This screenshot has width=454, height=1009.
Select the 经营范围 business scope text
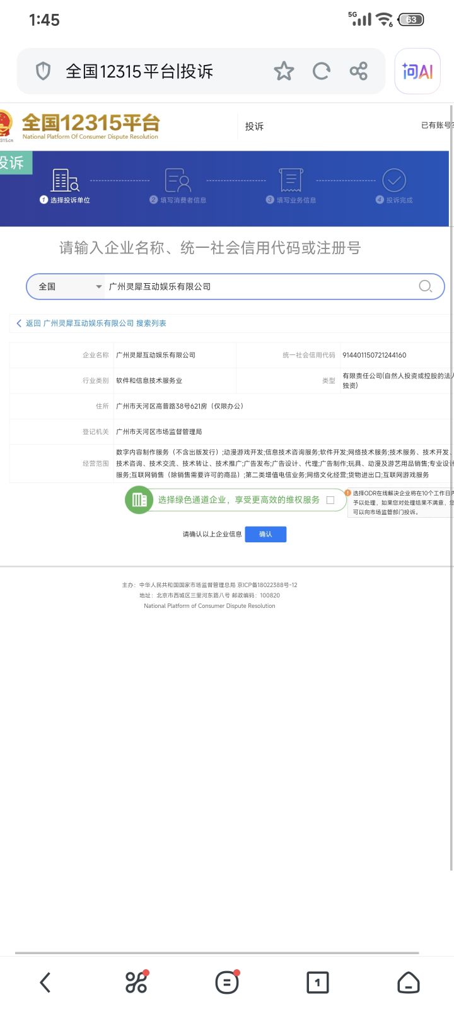coord(284,464)
